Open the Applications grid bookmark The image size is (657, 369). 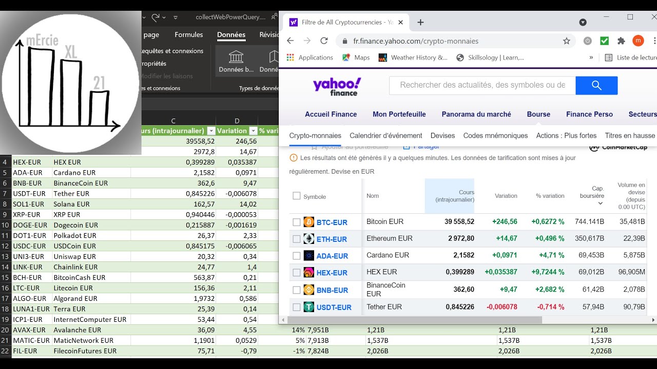click(x=310, y=57)
